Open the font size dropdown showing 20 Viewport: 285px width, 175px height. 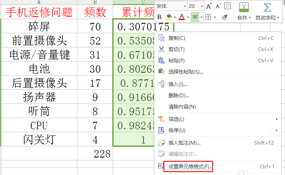202,6
